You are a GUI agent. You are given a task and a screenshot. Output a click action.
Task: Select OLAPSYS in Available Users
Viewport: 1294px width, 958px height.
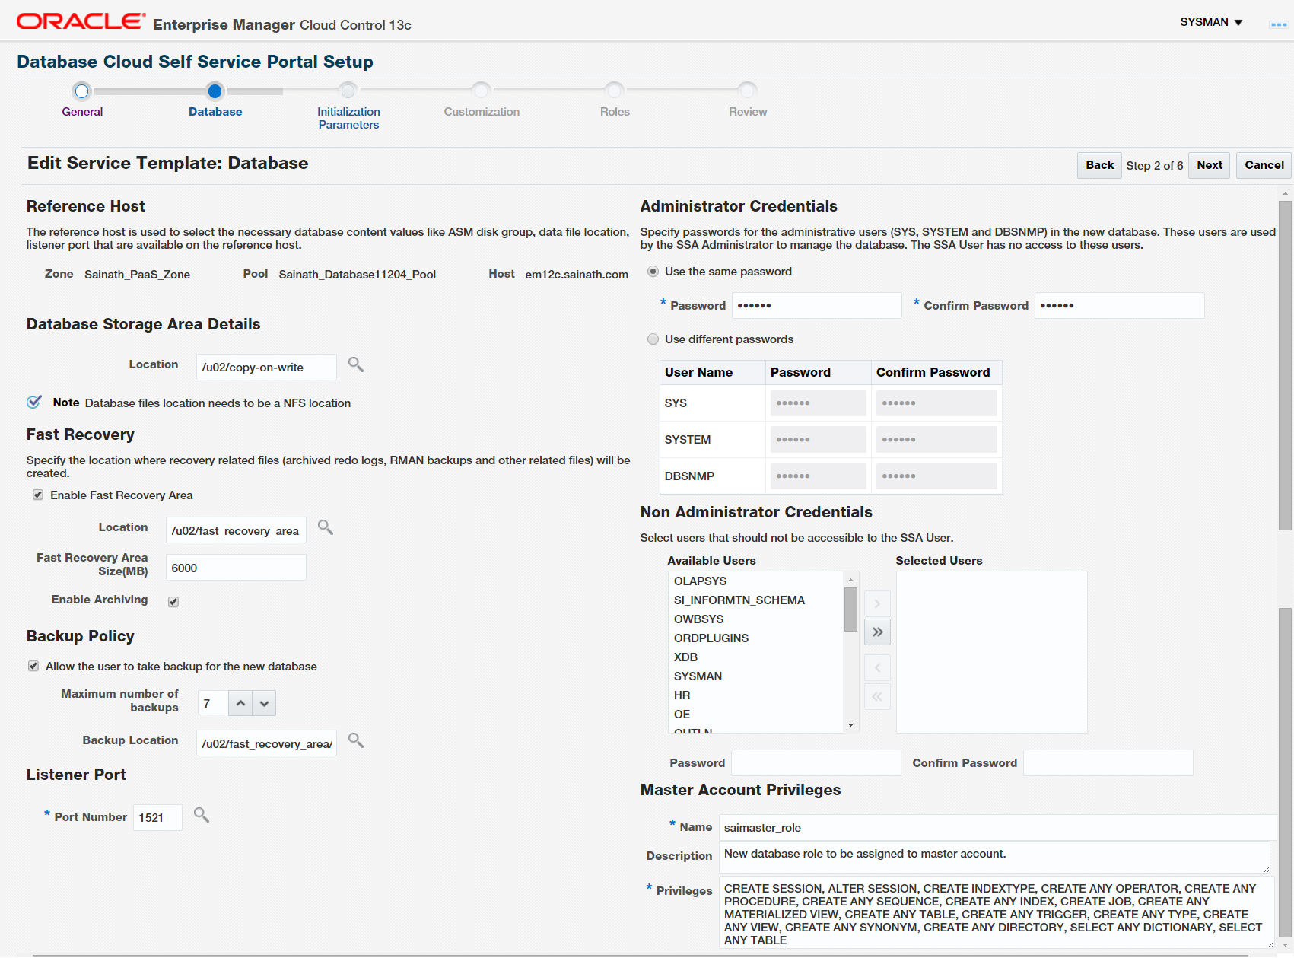(x=756, y=581)
